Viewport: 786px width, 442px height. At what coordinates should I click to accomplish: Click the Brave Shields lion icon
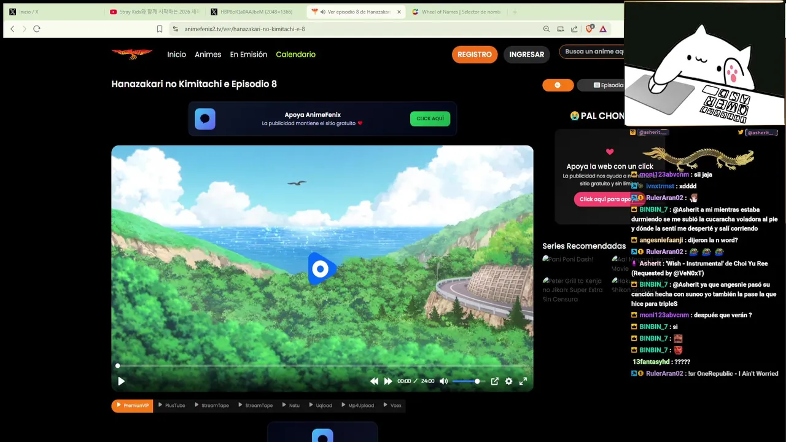pos(589,29)
